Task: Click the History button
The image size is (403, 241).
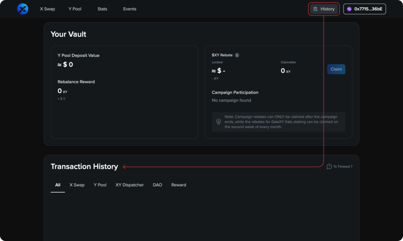Action: (x=324, y=9)
